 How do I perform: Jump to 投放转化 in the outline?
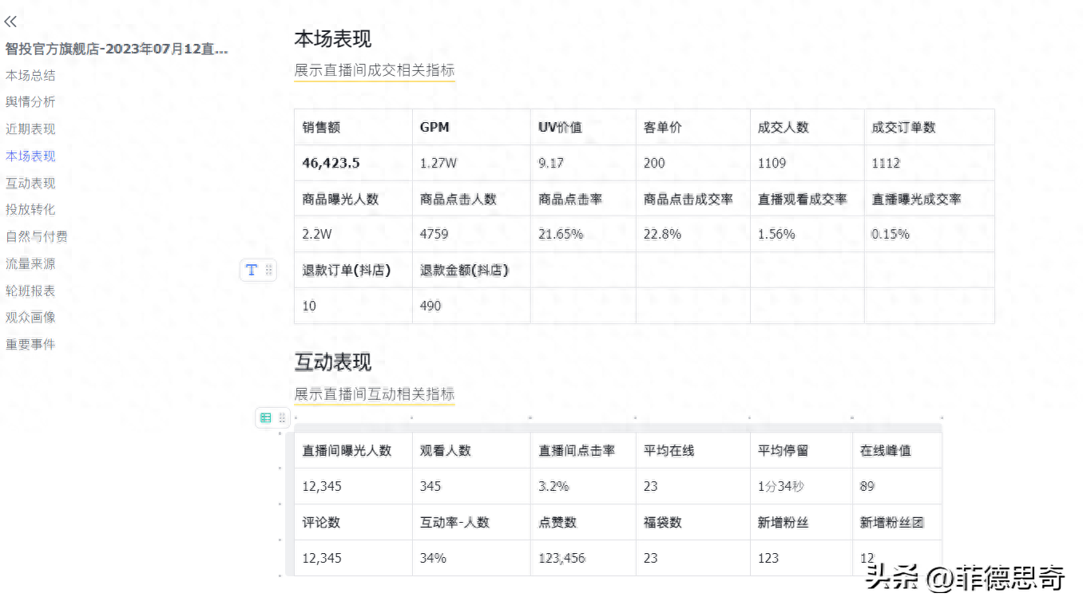[x=30, y=209]
